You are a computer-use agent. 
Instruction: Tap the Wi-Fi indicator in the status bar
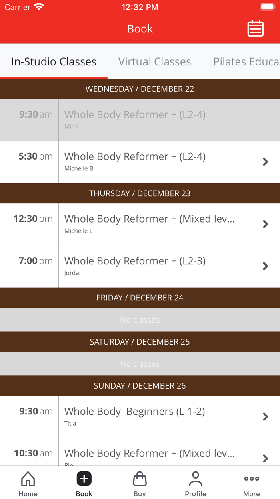pos(39,6)
